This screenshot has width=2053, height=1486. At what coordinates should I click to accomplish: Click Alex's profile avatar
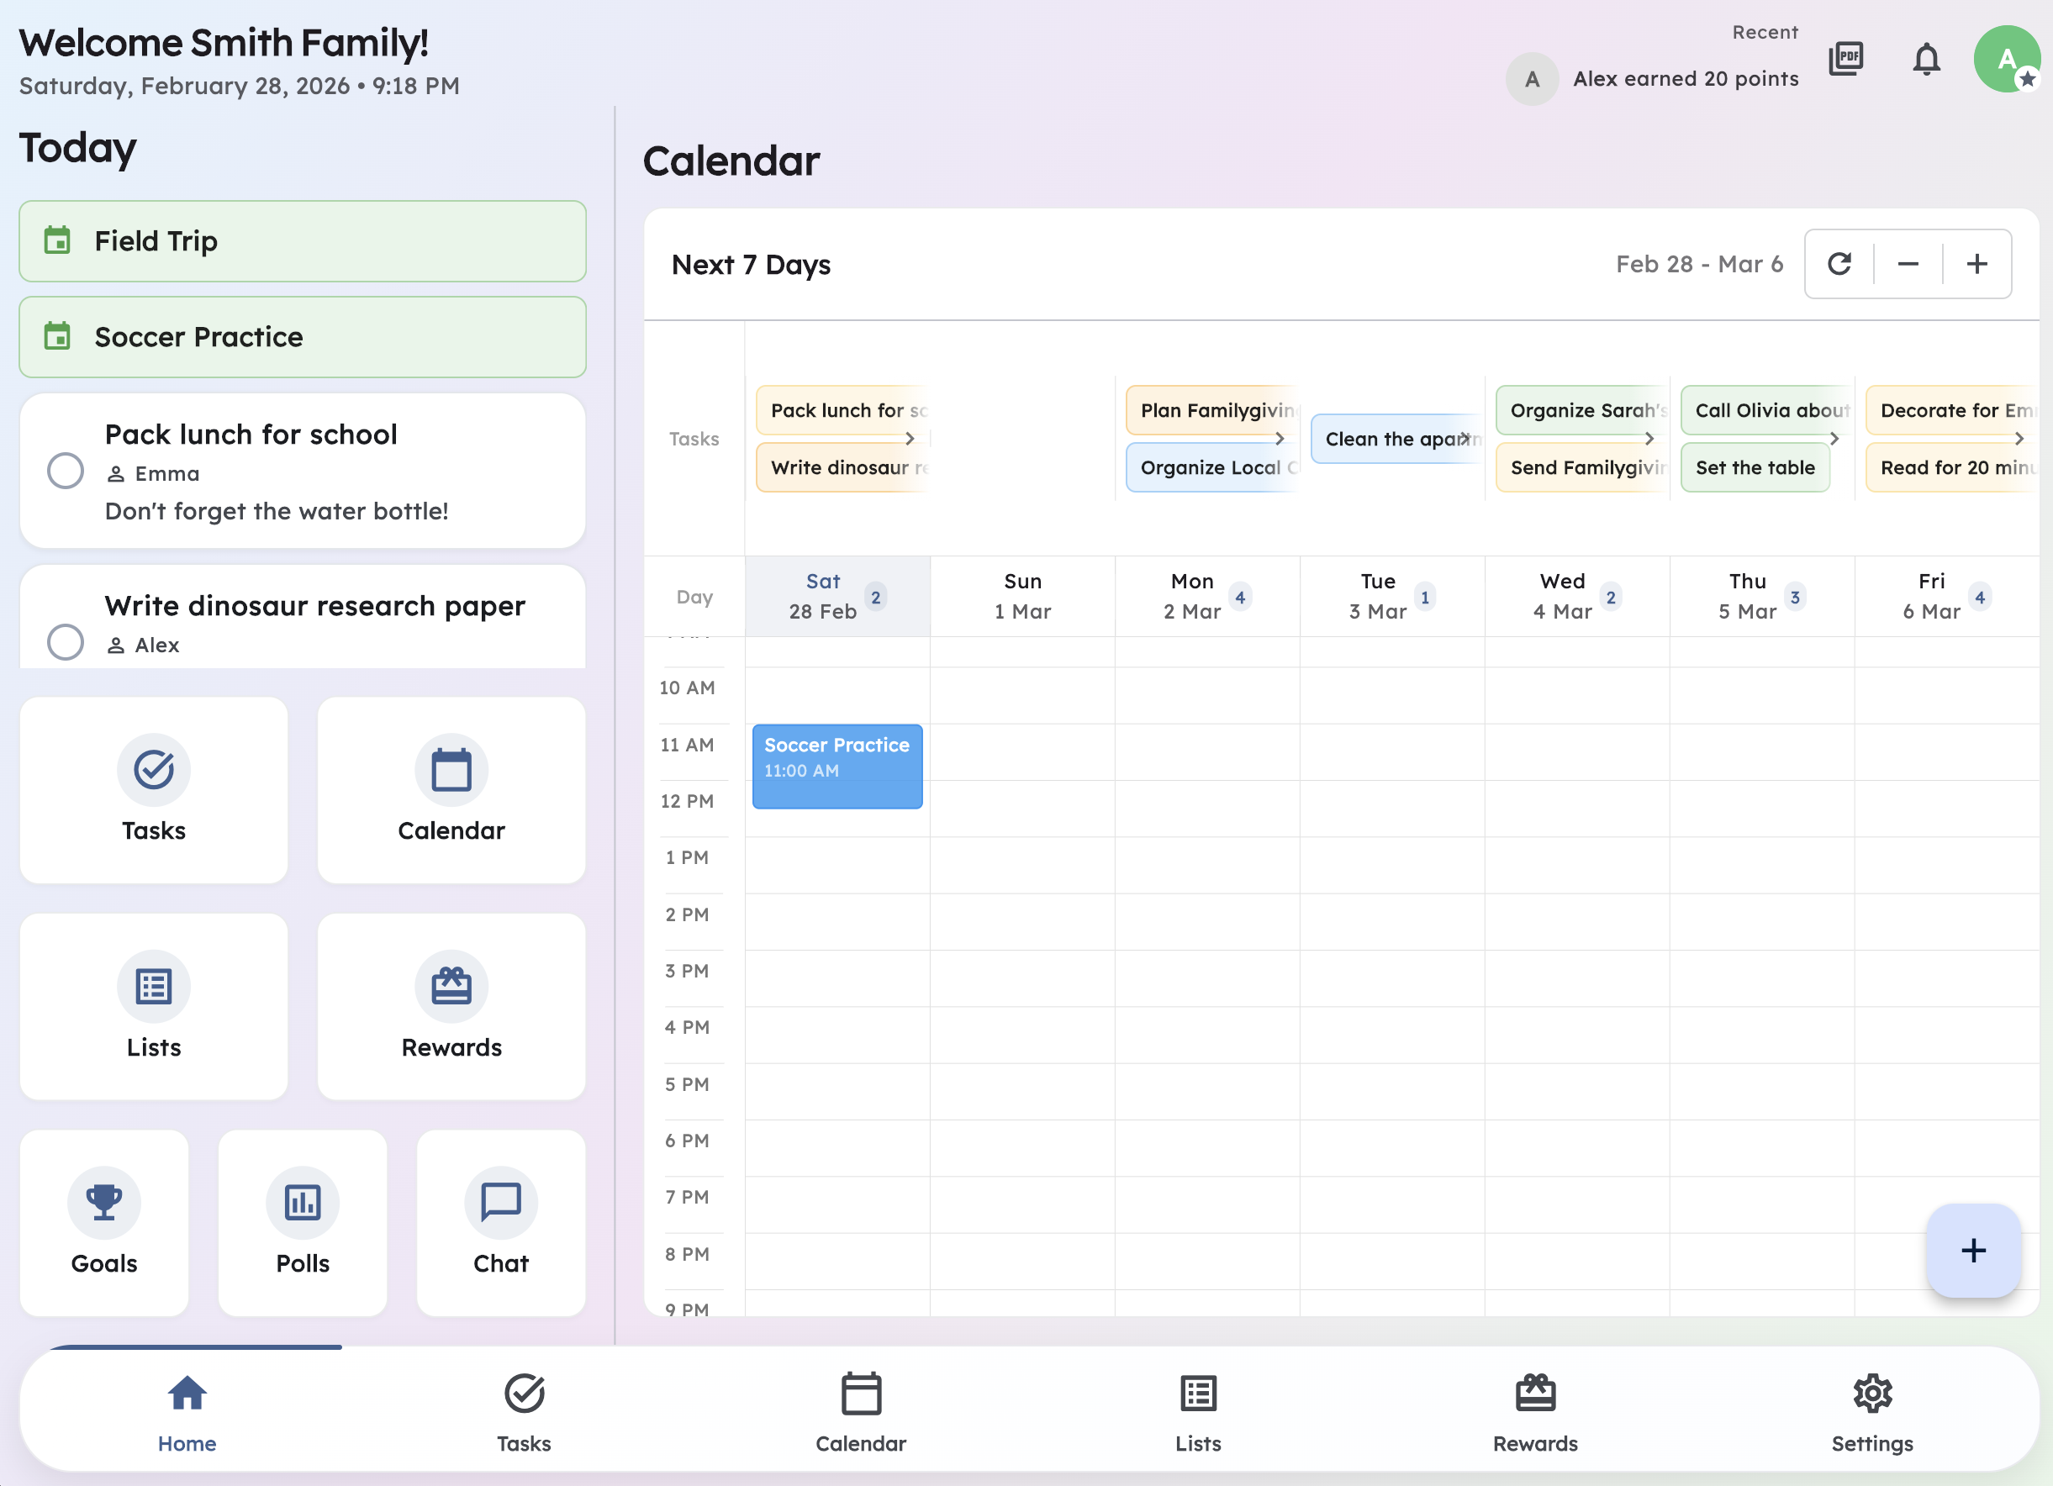coord(2007,58)
